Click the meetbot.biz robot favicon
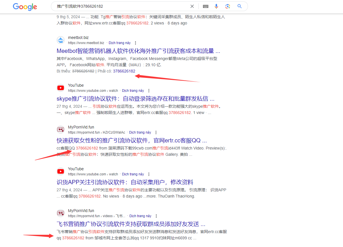Viewport: 343px width, 247px height. pos(61,40)
